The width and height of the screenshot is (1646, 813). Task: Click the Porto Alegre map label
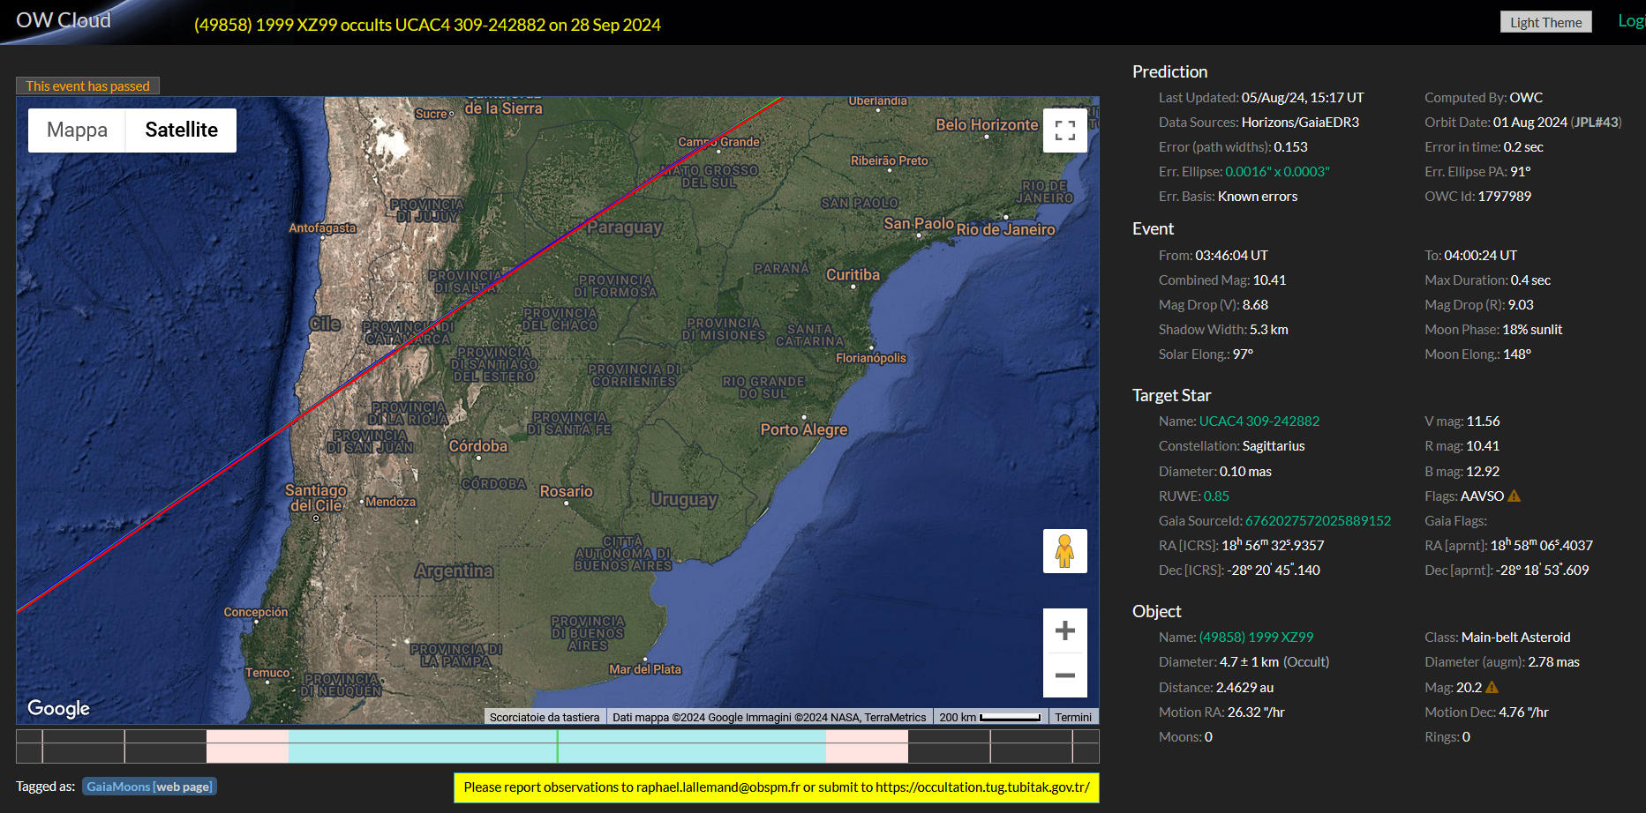pyautogui.click(x=804, y=429)
